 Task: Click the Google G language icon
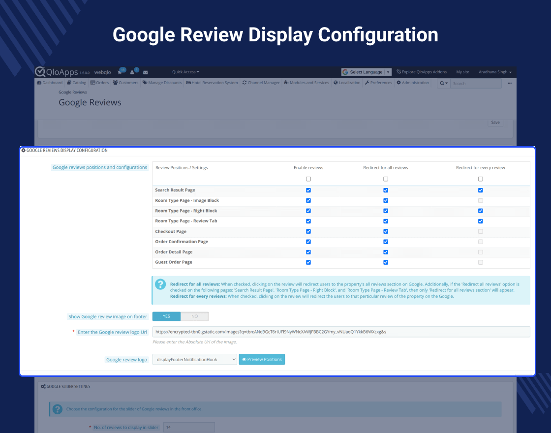coord(345,72)
